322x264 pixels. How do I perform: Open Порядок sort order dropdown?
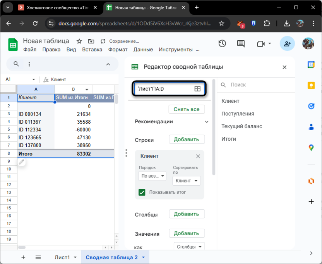point(152,176)
